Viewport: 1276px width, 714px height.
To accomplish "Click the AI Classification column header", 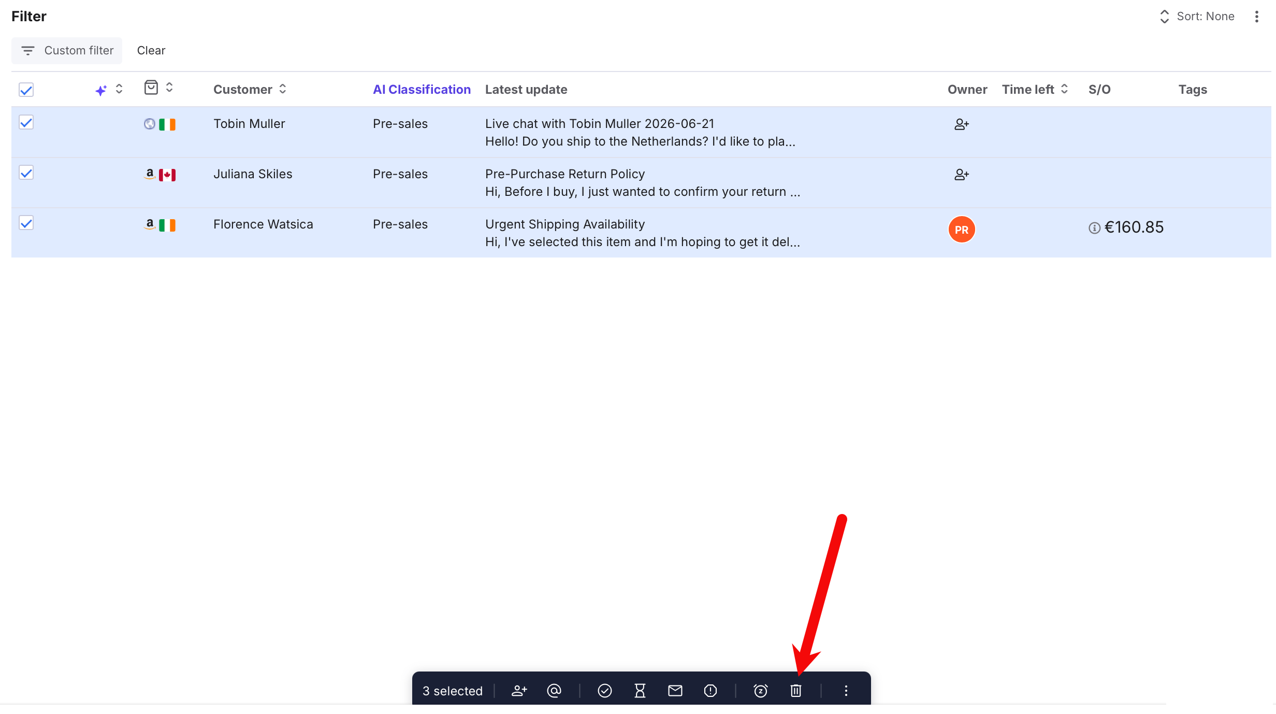I will [x=422, y=90].
